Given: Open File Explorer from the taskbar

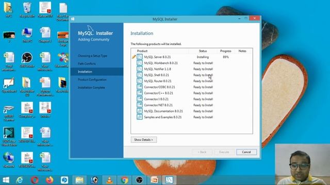Looking at the screenshot, I should tap(79, 180).
